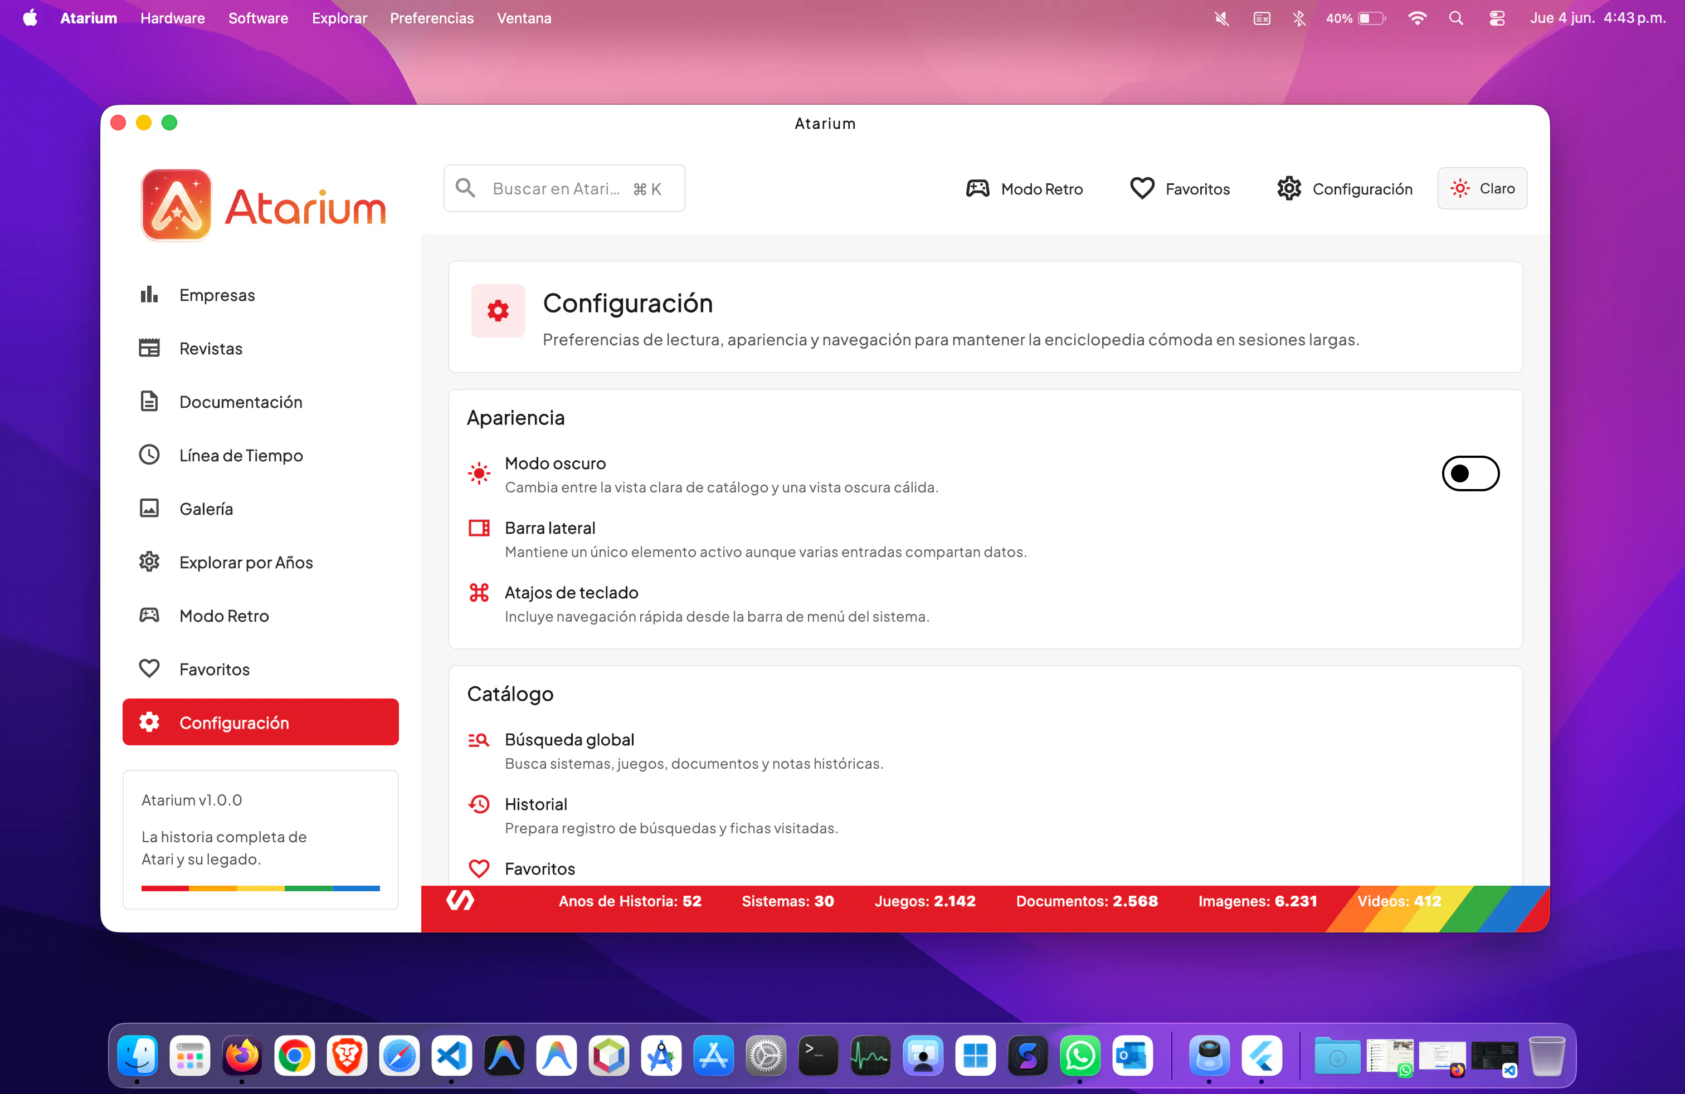Click the Documentos: 2.568 status entry

click(1088, 901)
